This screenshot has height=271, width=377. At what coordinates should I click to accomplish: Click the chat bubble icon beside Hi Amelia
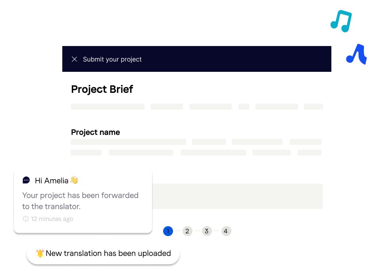click(x=26, y=180)
